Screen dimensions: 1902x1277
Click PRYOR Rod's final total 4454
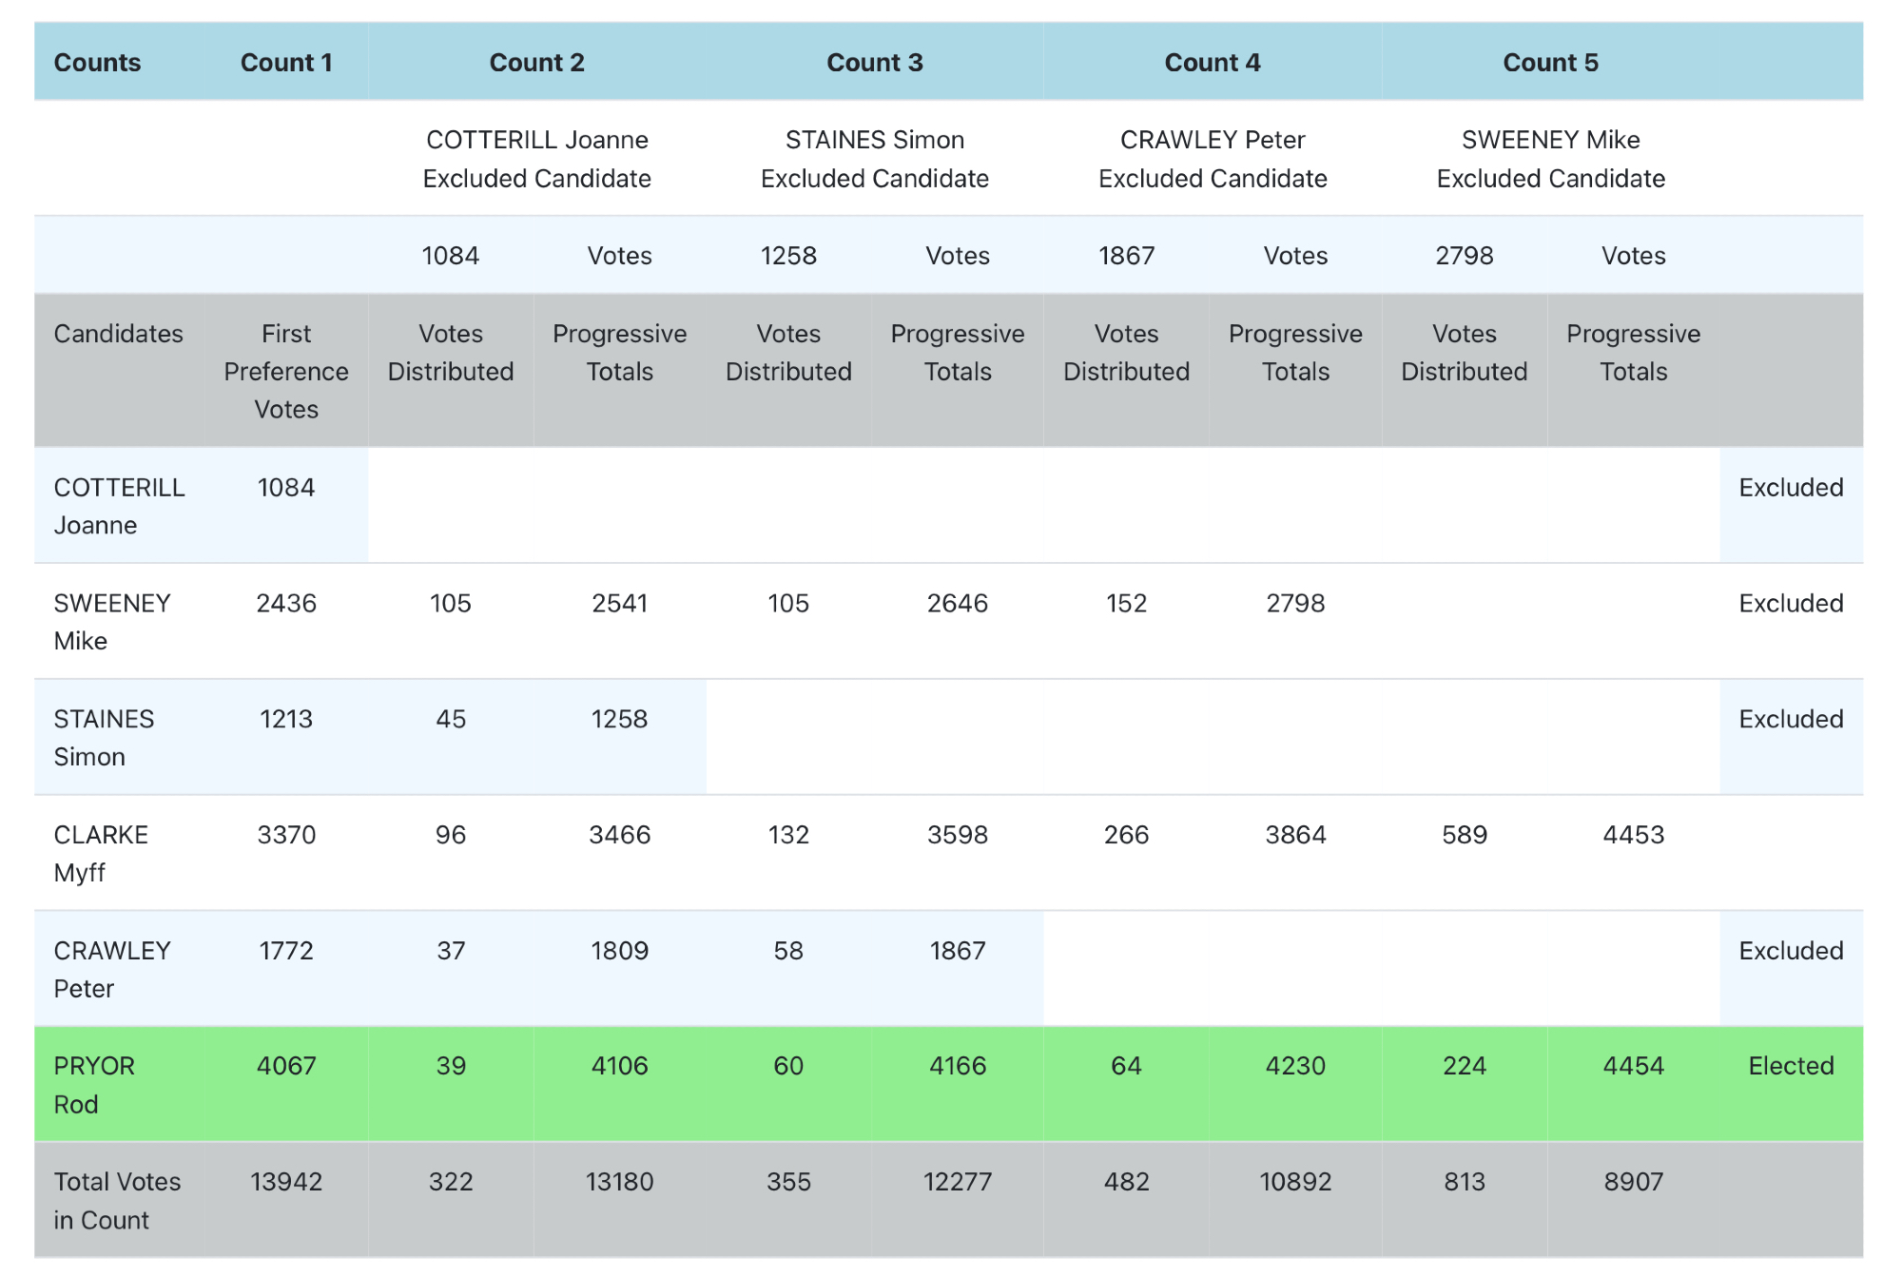click(x=1633, y=1066)
